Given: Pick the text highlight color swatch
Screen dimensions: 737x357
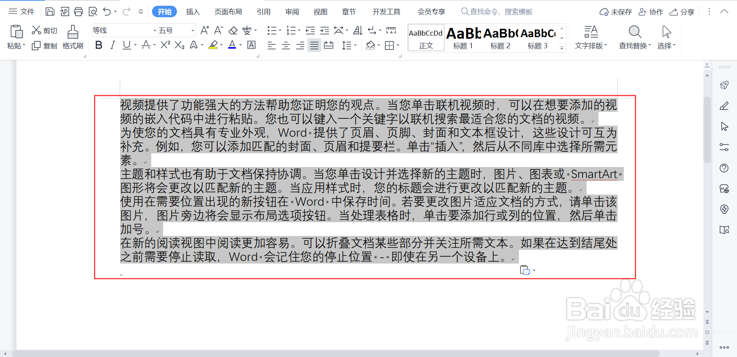Looking at the screenshot, I should point(213,45).
